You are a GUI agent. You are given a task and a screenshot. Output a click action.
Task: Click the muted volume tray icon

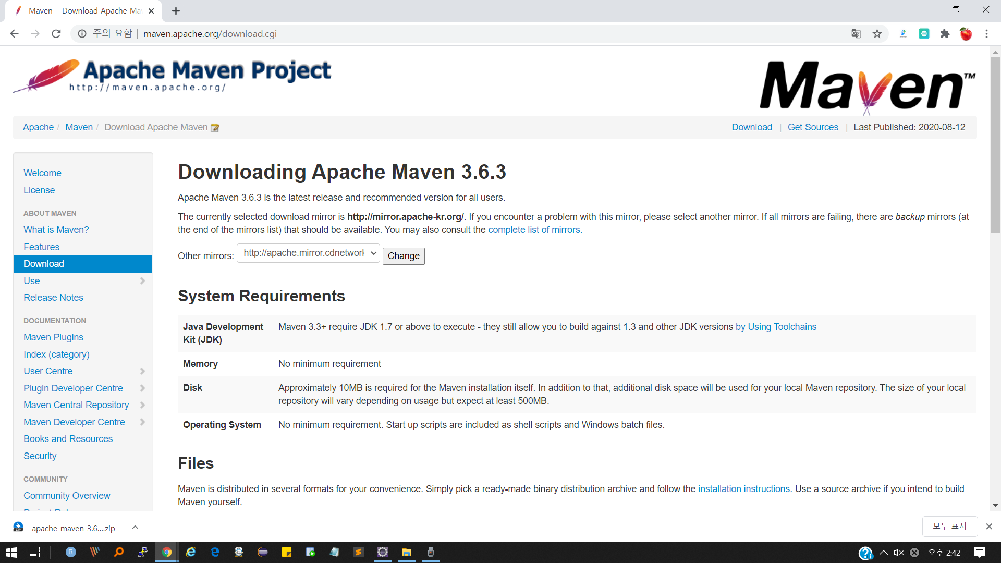[x=899, y=553]
